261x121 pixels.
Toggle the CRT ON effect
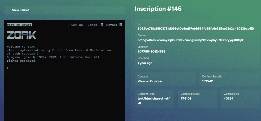click(x=77, y=25)
